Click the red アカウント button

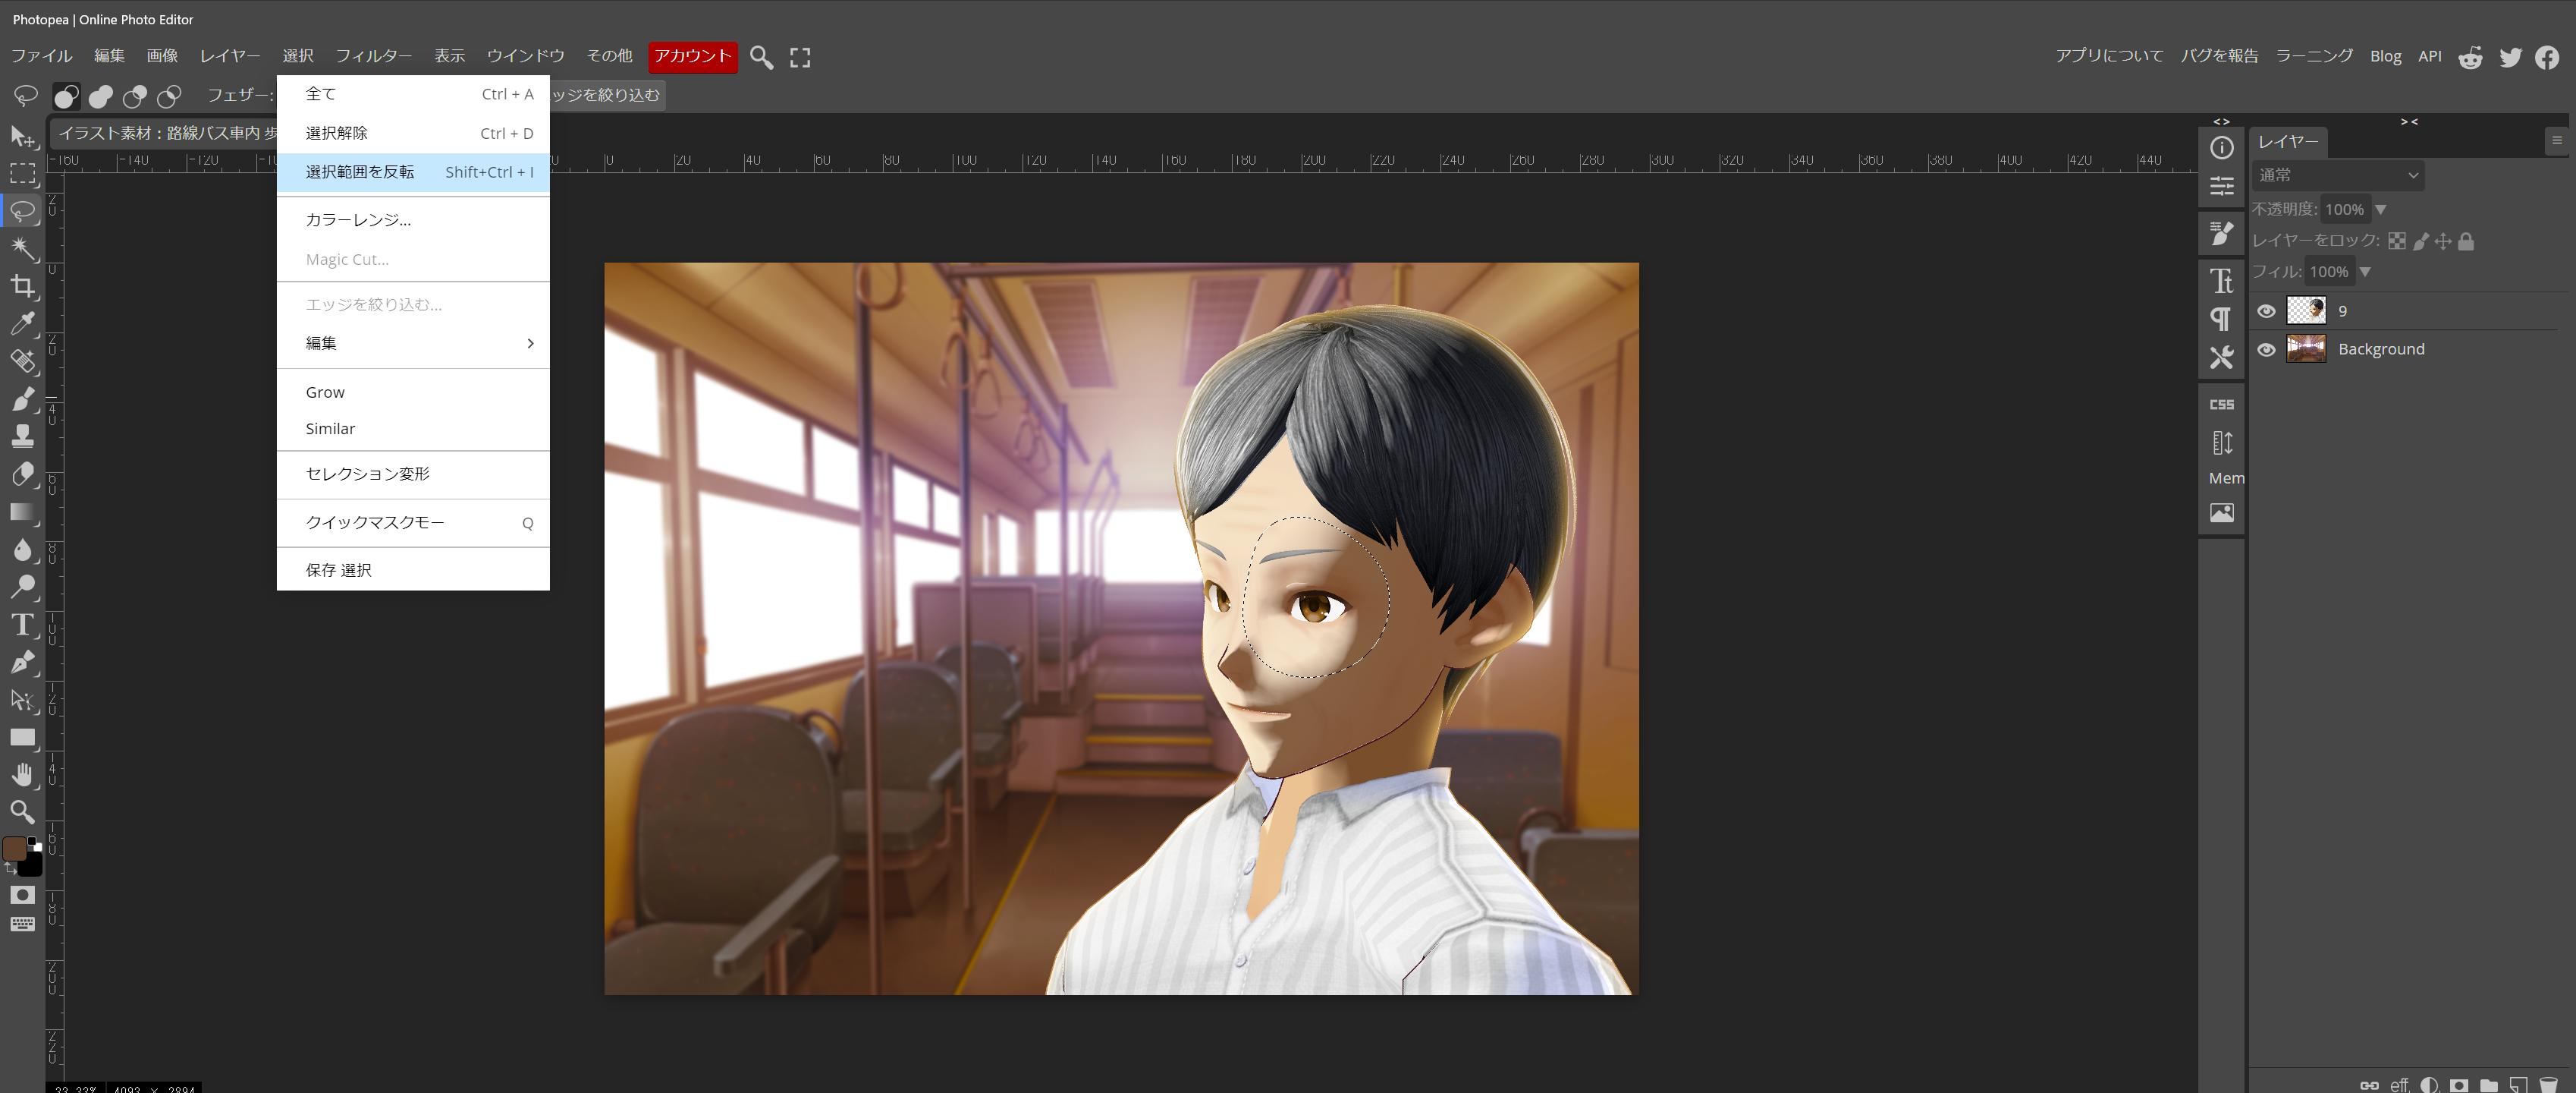[x=692, y=56]
